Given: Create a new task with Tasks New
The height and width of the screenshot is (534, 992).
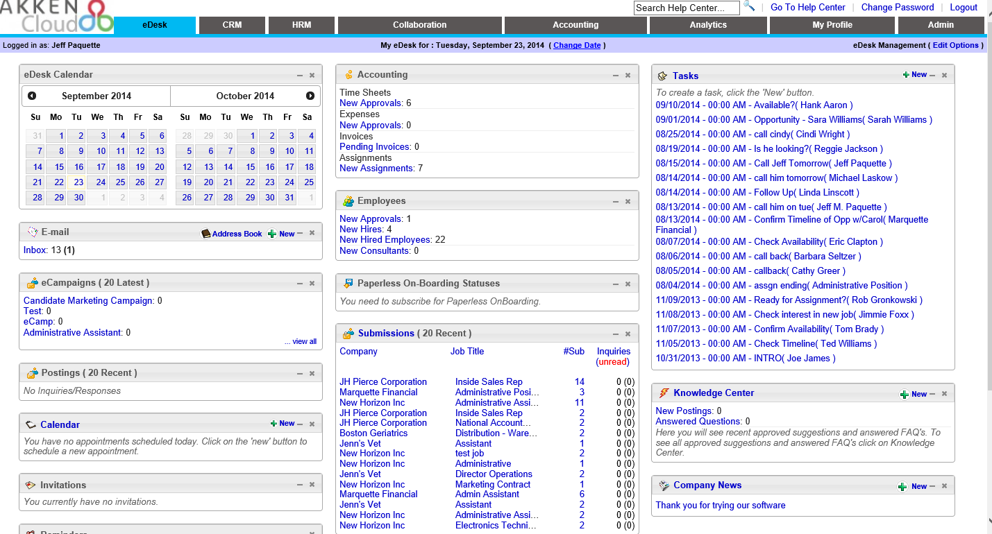Looking at the screenshot, I should pyautogui.click(x=915, y=75).
